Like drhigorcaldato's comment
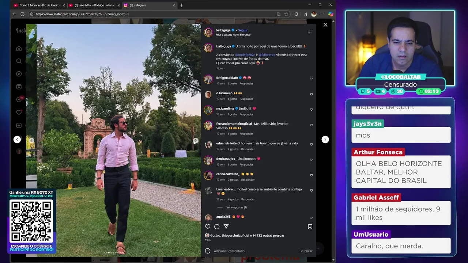This screenshot has height=263, width=468. 312,79
